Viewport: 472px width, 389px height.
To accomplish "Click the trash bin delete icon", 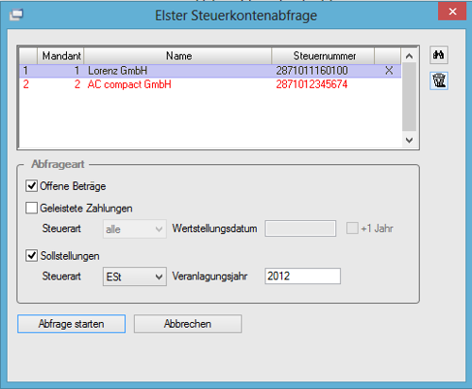I will click(439, 80).
